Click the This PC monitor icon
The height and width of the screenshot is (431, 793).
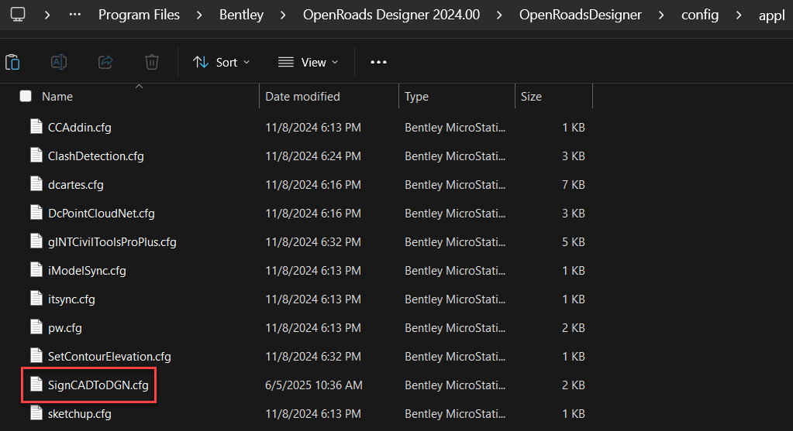click(x=17, y=15)
